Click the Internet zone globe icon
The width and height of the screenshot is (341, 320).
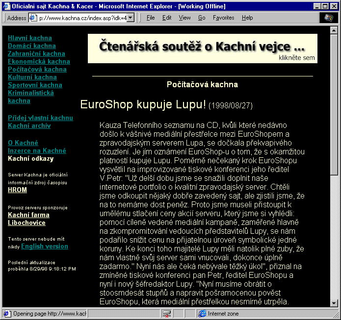pos(202,314)
